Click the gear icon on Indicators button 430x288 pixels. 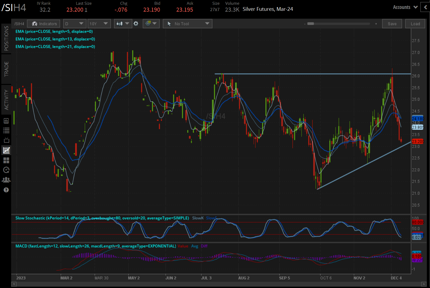click(35, 24)
